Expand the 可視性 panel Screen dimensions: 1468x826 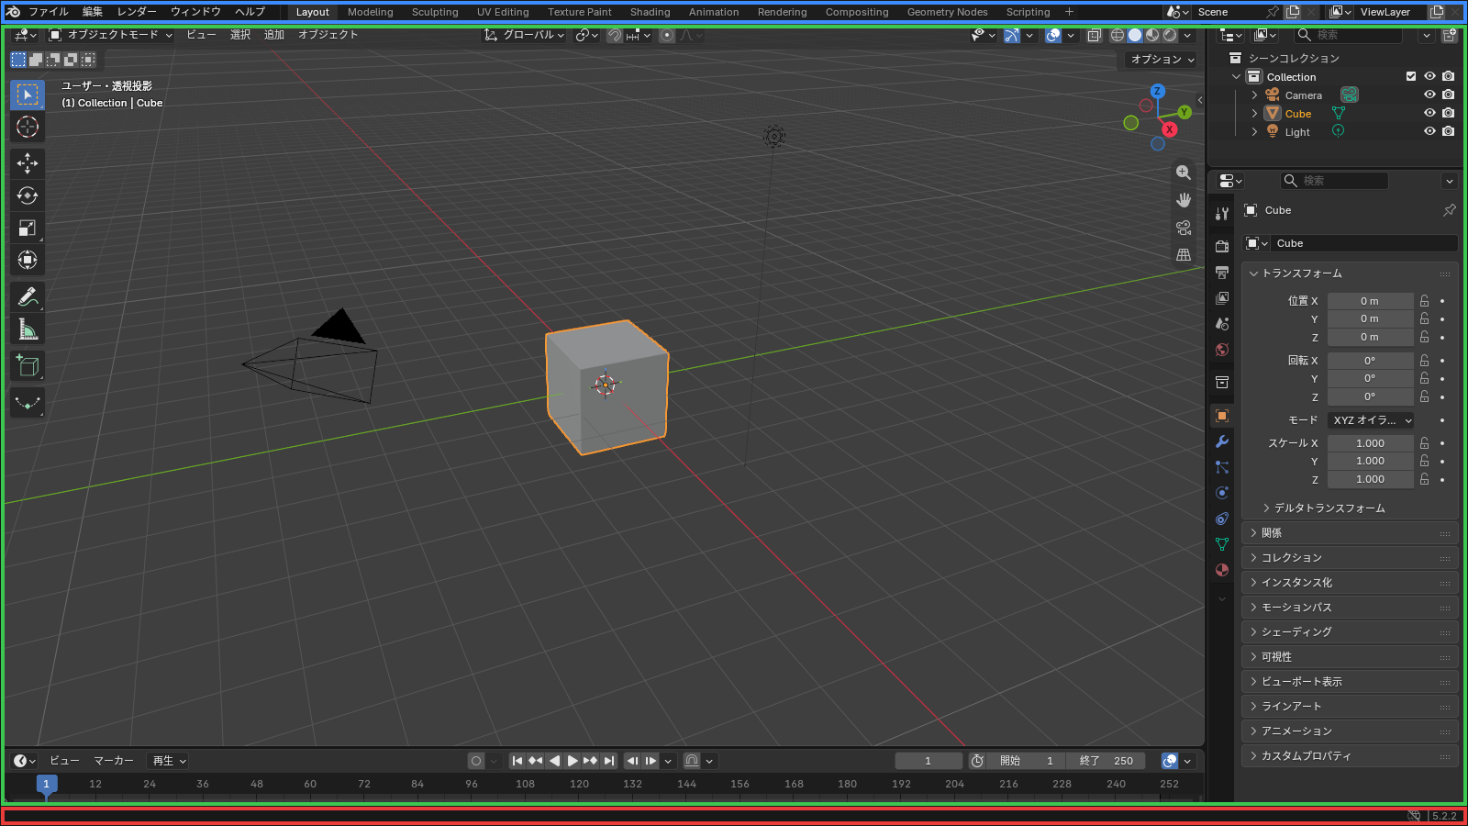pos(1349,656)
